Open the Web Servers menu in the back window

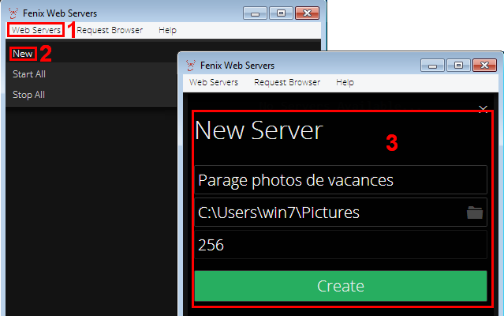coord(36,30)
